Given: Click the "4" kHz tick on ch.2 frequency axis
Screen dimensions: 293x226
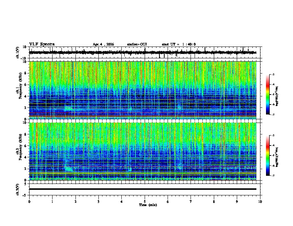Looking at the screenshot, I should click(26, 157).
